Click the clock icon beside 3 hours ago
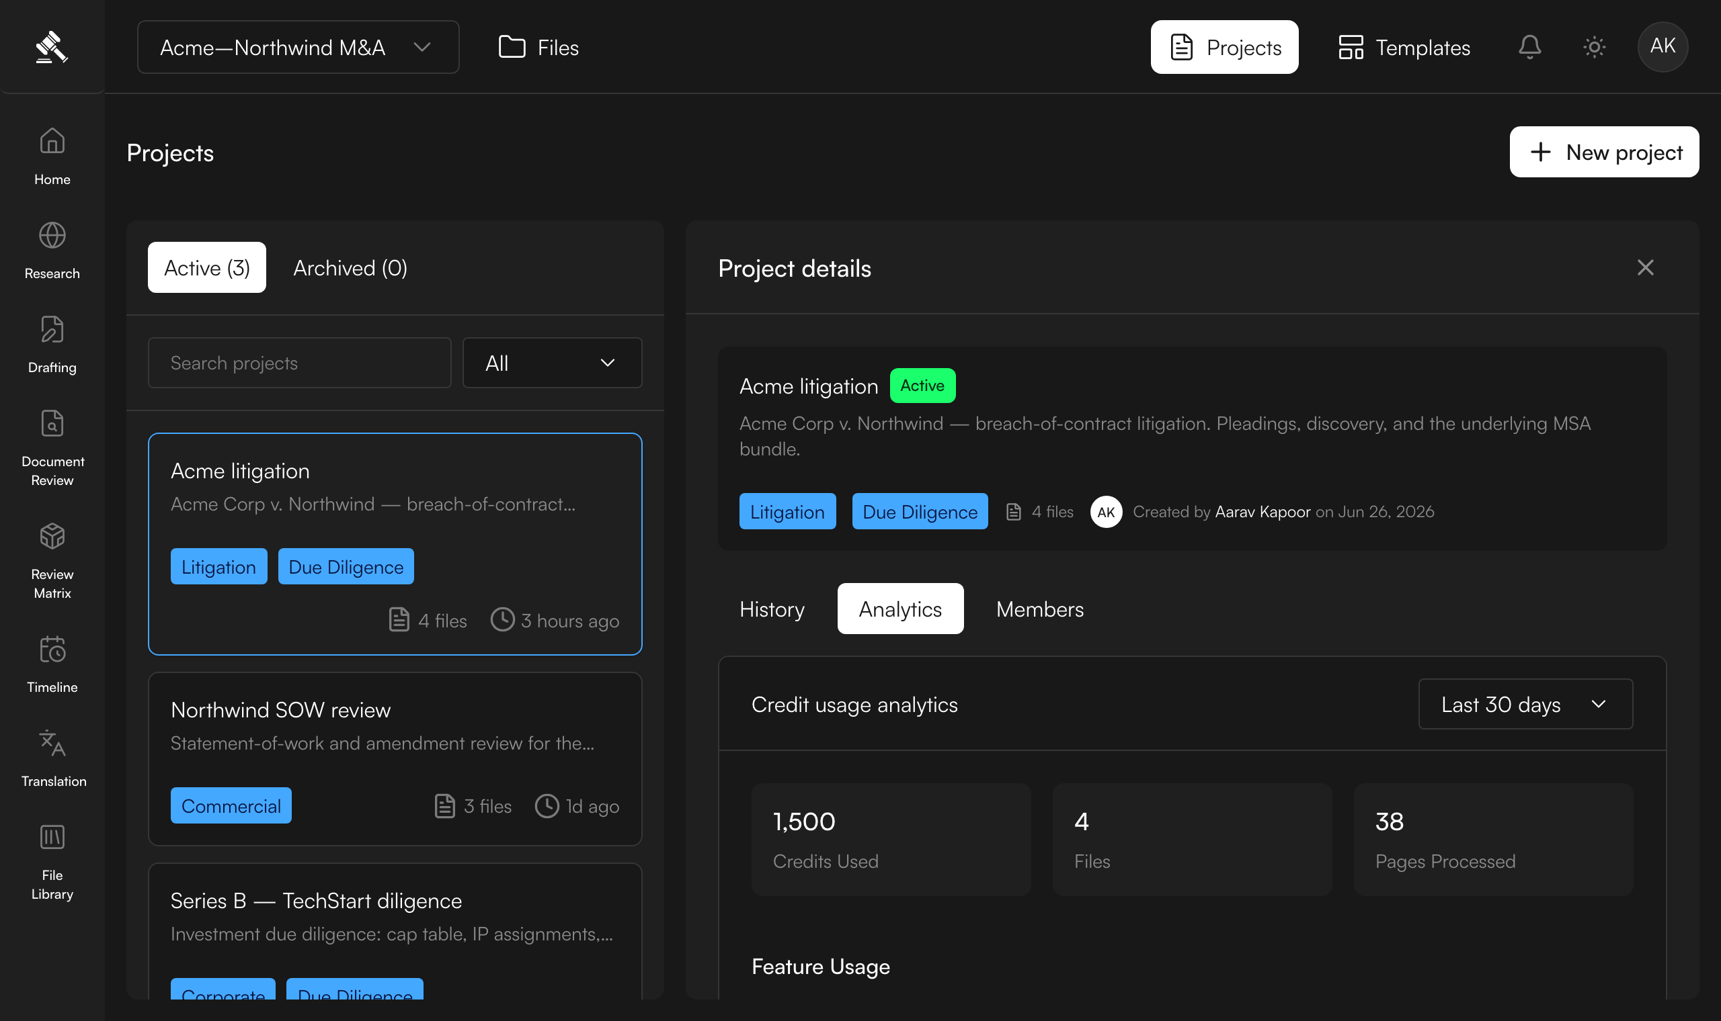The height and width of the screenshot is (1021, 1721). pyautogui.click(x=503, y=619)
